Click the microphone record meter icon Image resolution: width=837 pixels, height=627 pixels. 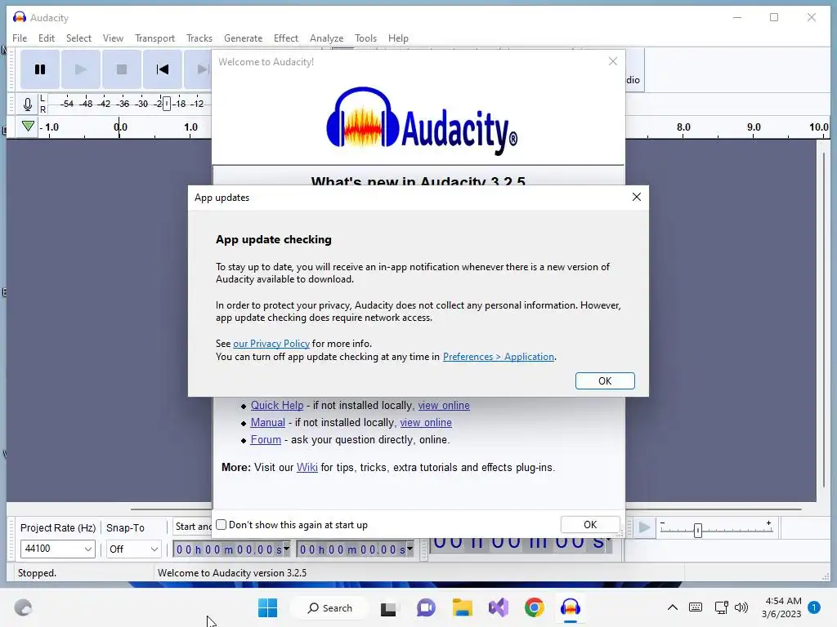point(28,104)
